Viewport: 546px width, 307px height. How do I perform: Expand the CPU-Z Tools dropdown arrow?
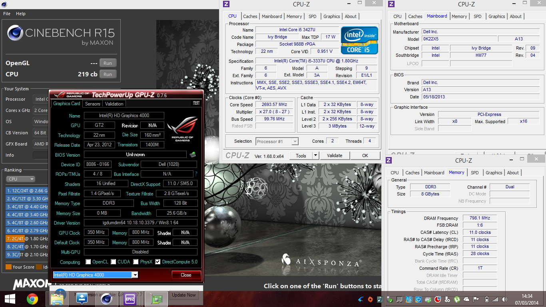click(x=315, y=155)
